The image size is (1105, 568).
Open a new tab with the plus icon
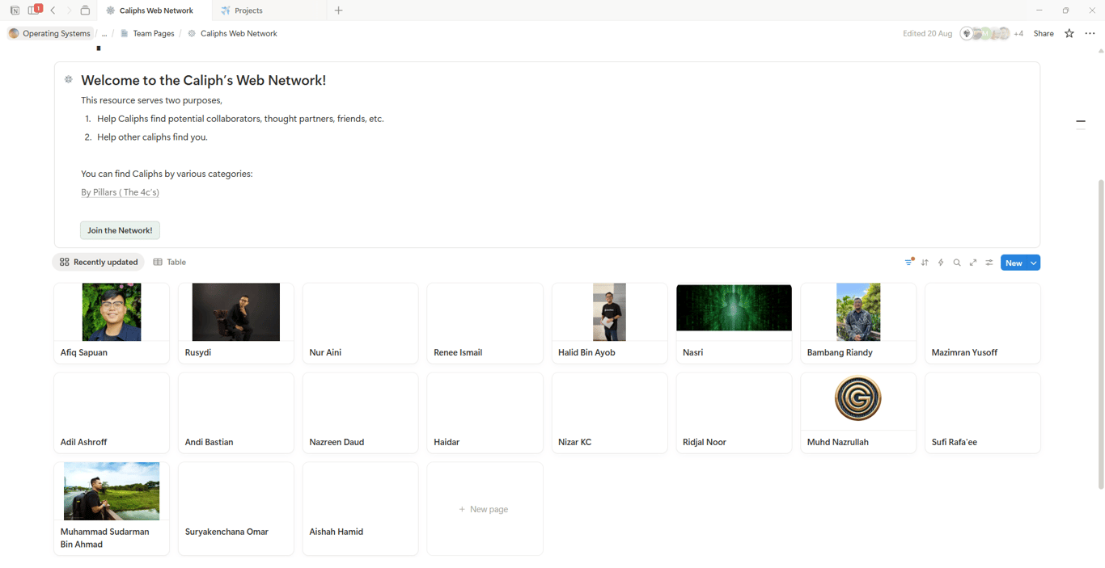coord(339,11)
